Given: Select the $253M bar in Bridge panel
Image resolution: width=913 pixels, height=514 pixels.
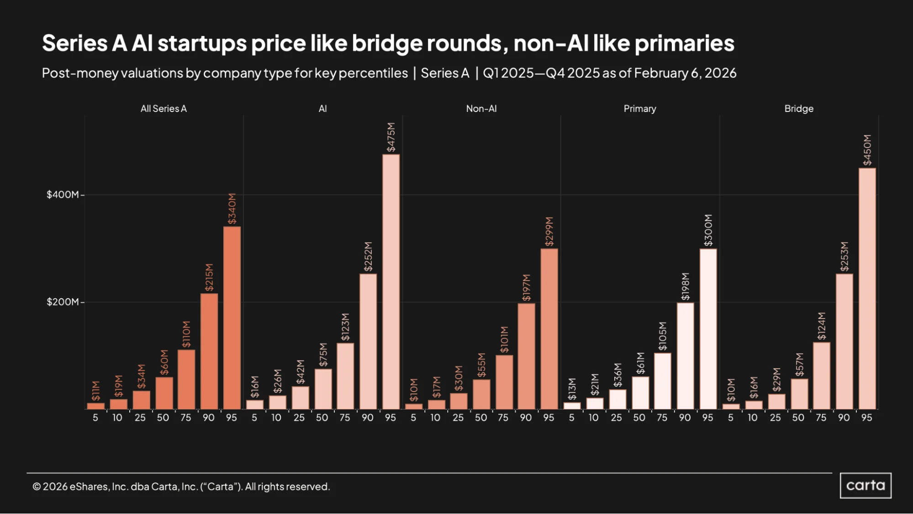Looking at the screenshot, I should click(x=844, y=341).
